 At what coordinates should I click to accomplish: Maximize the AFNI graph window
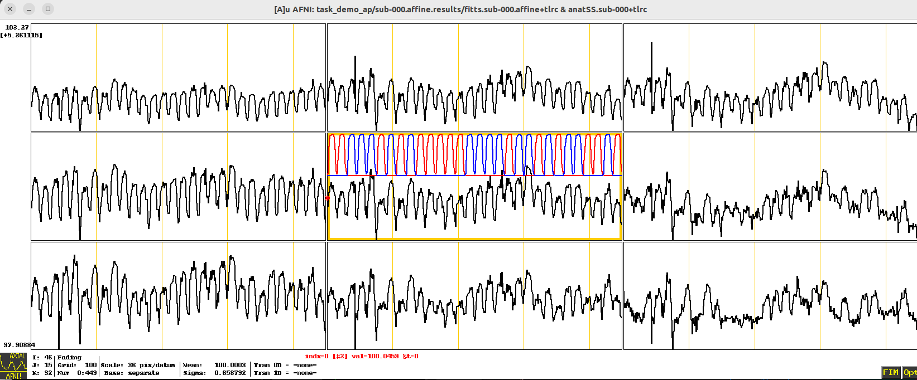click(48, 9)
